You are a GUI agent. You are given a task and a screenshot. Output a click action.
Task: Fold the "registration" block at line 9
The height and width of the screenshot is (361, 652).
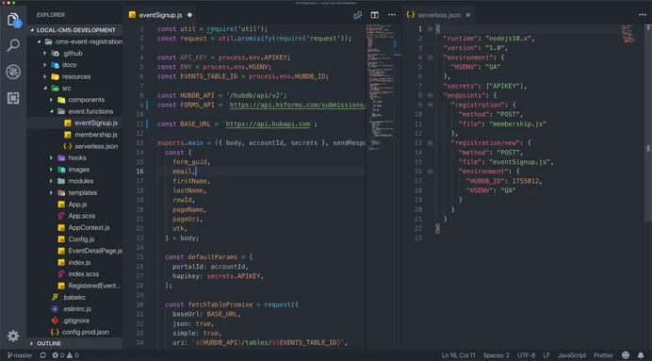coord(430,105)
